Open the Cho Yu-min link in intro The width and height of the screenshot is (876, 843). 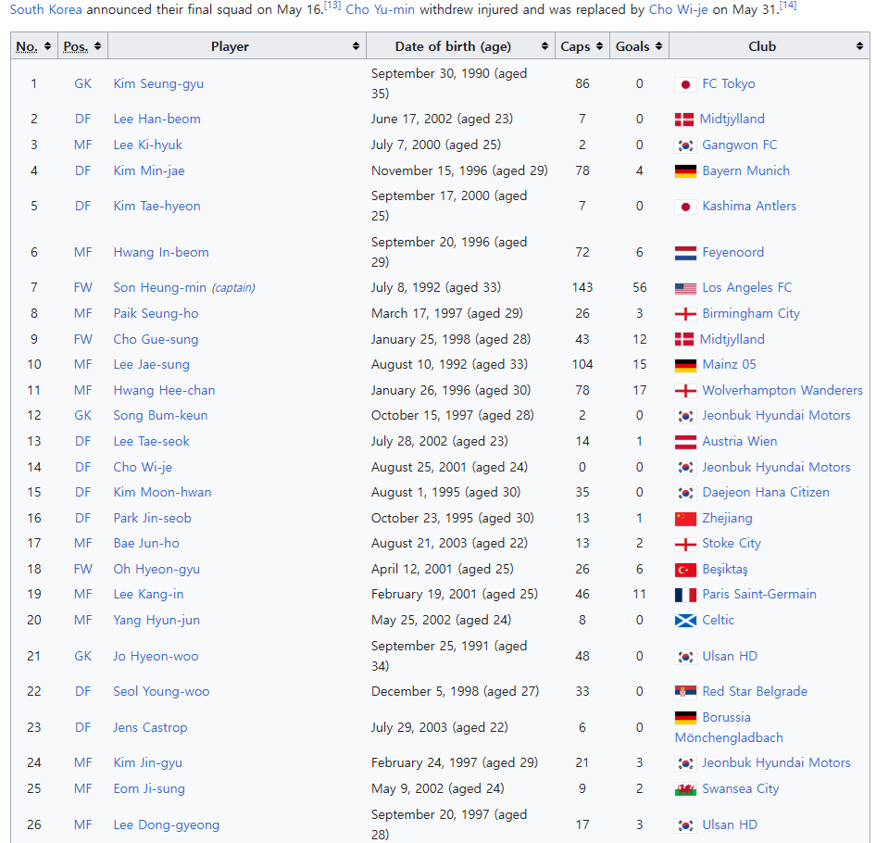pyautogui.click(x=380, y=9)
